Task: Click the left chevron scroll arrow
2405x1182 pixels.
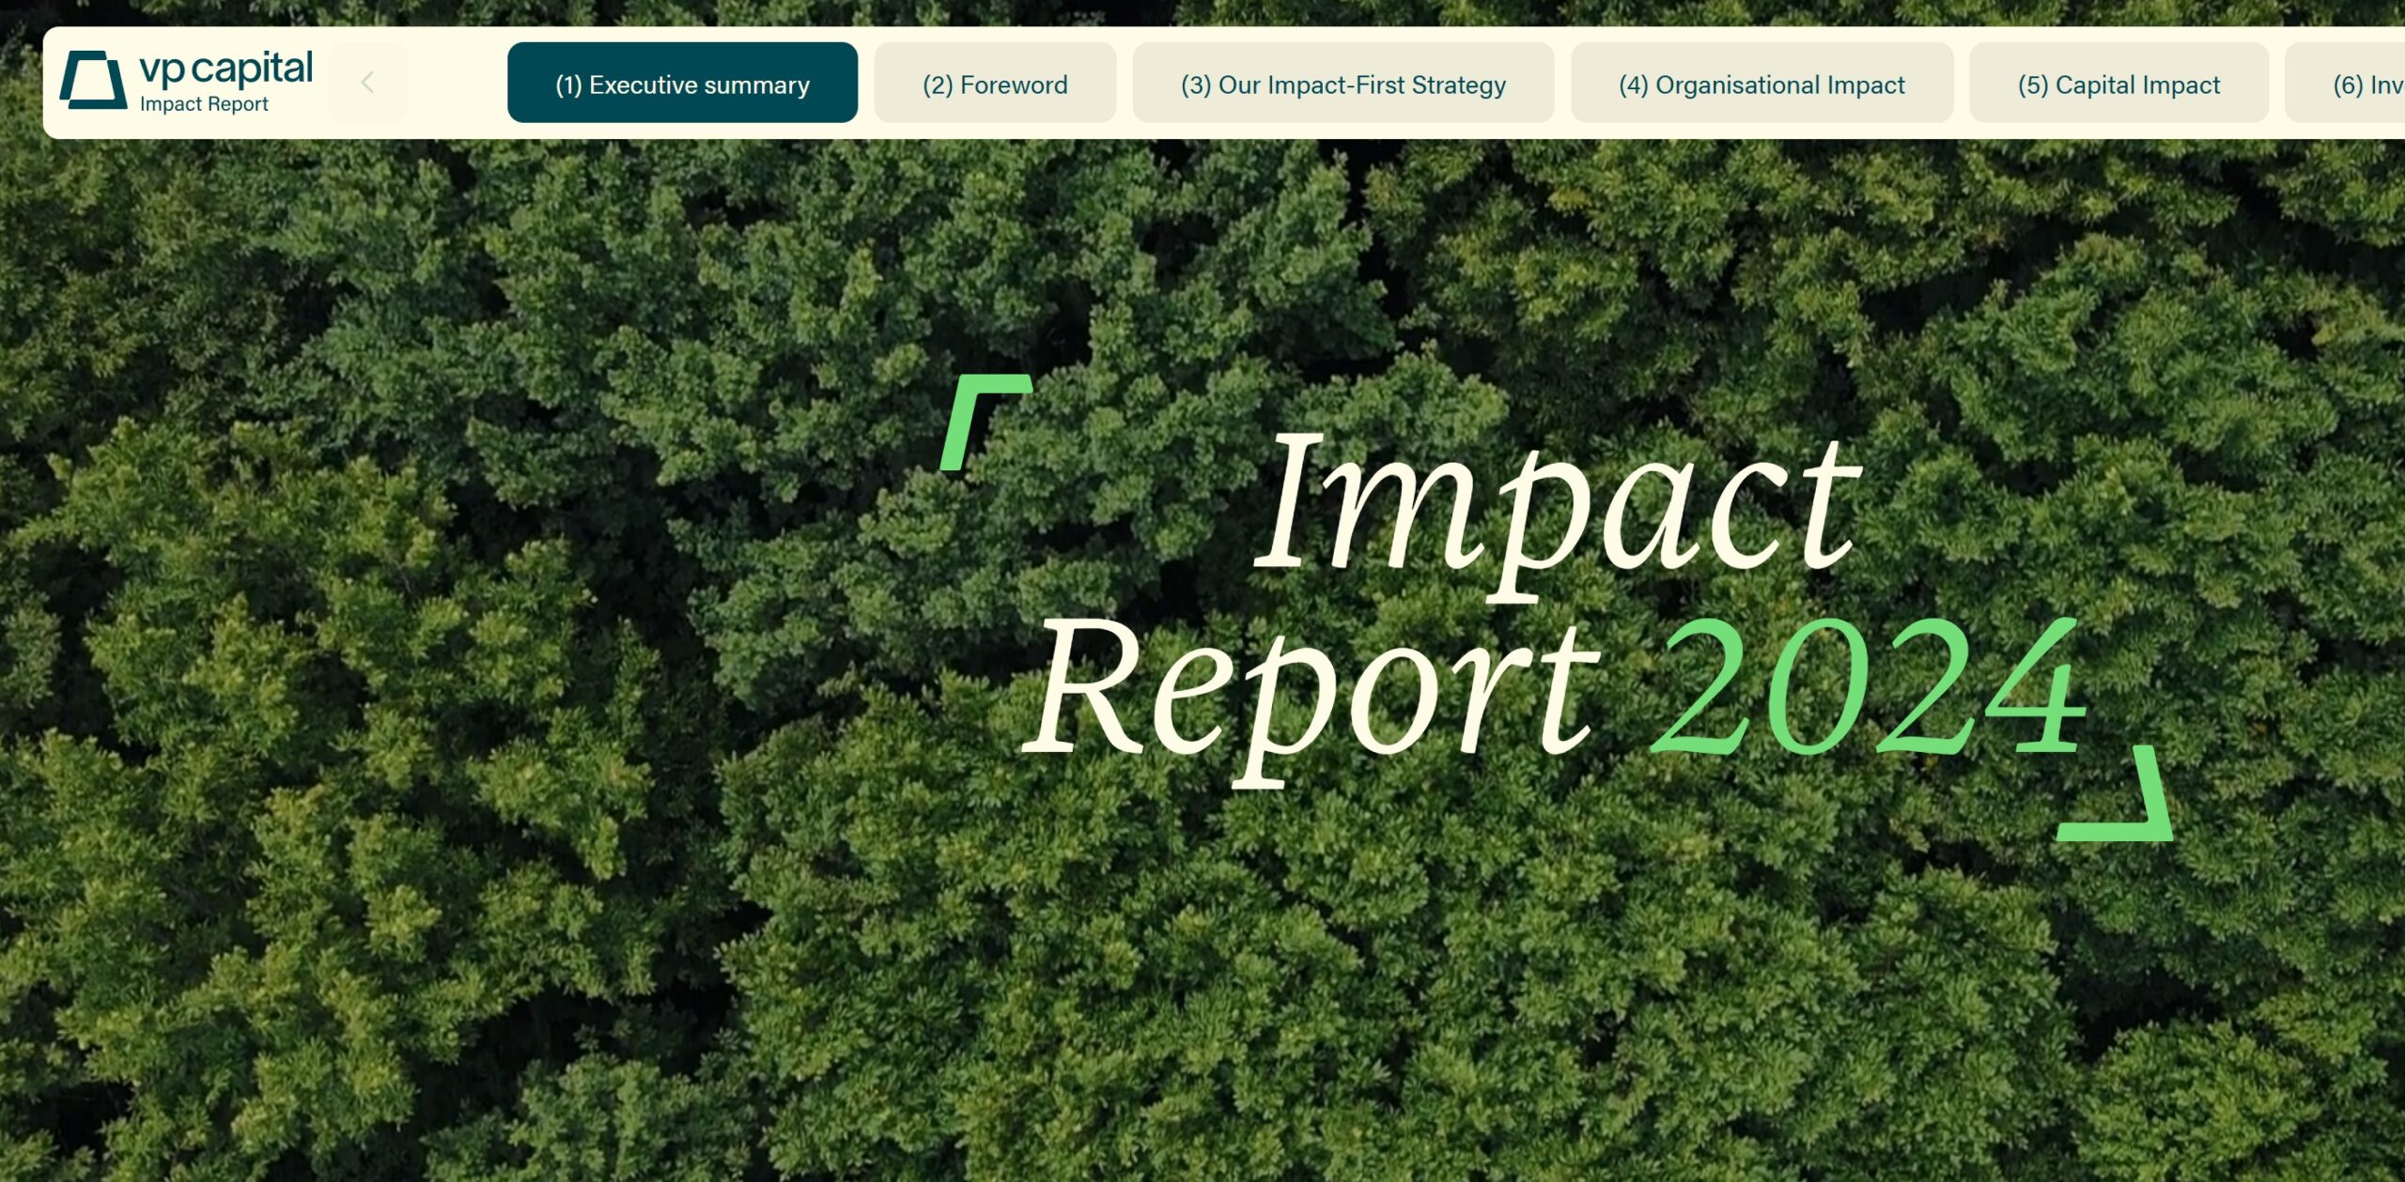Action: (x=368, y=83)
